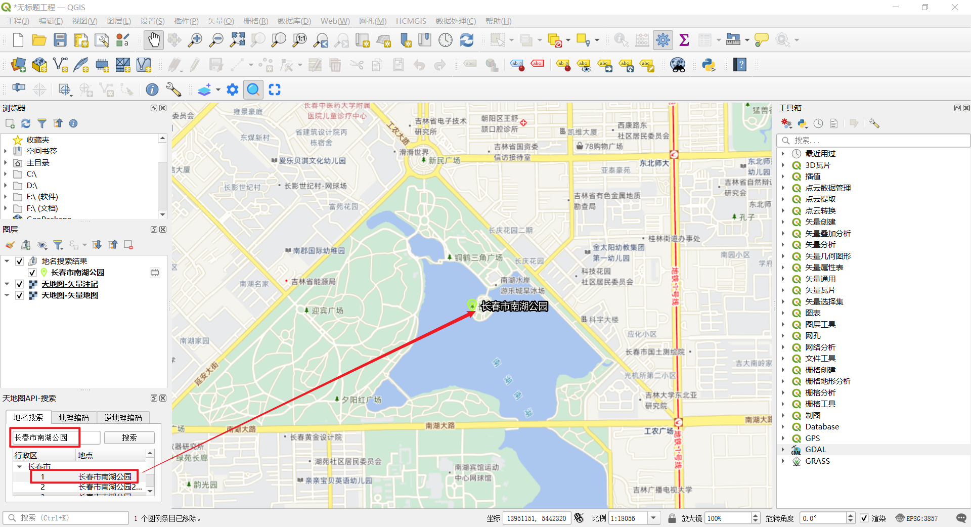Filter the layer legend
The image size is (971, 527).
pyautogui.click(x=58, y=245)
